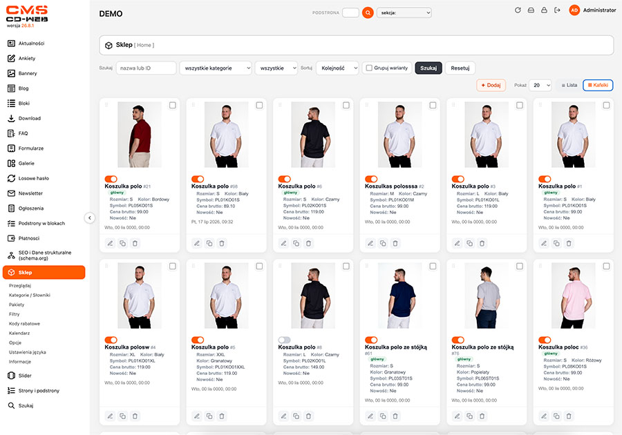Screen dimensions: 622x435
Task: Click the refresh icon in the header
Action: pos(518,10)
